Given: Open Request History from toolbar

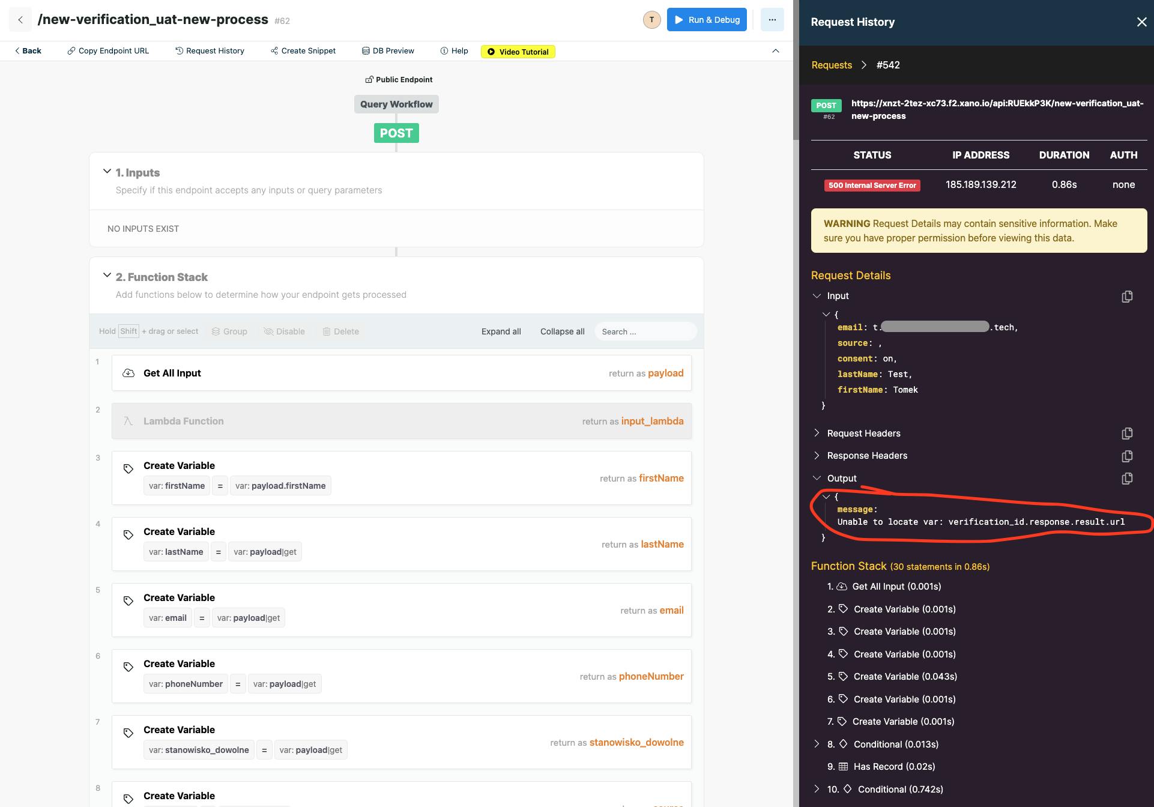Looking at the screenshot, I should tap(210, 51).
